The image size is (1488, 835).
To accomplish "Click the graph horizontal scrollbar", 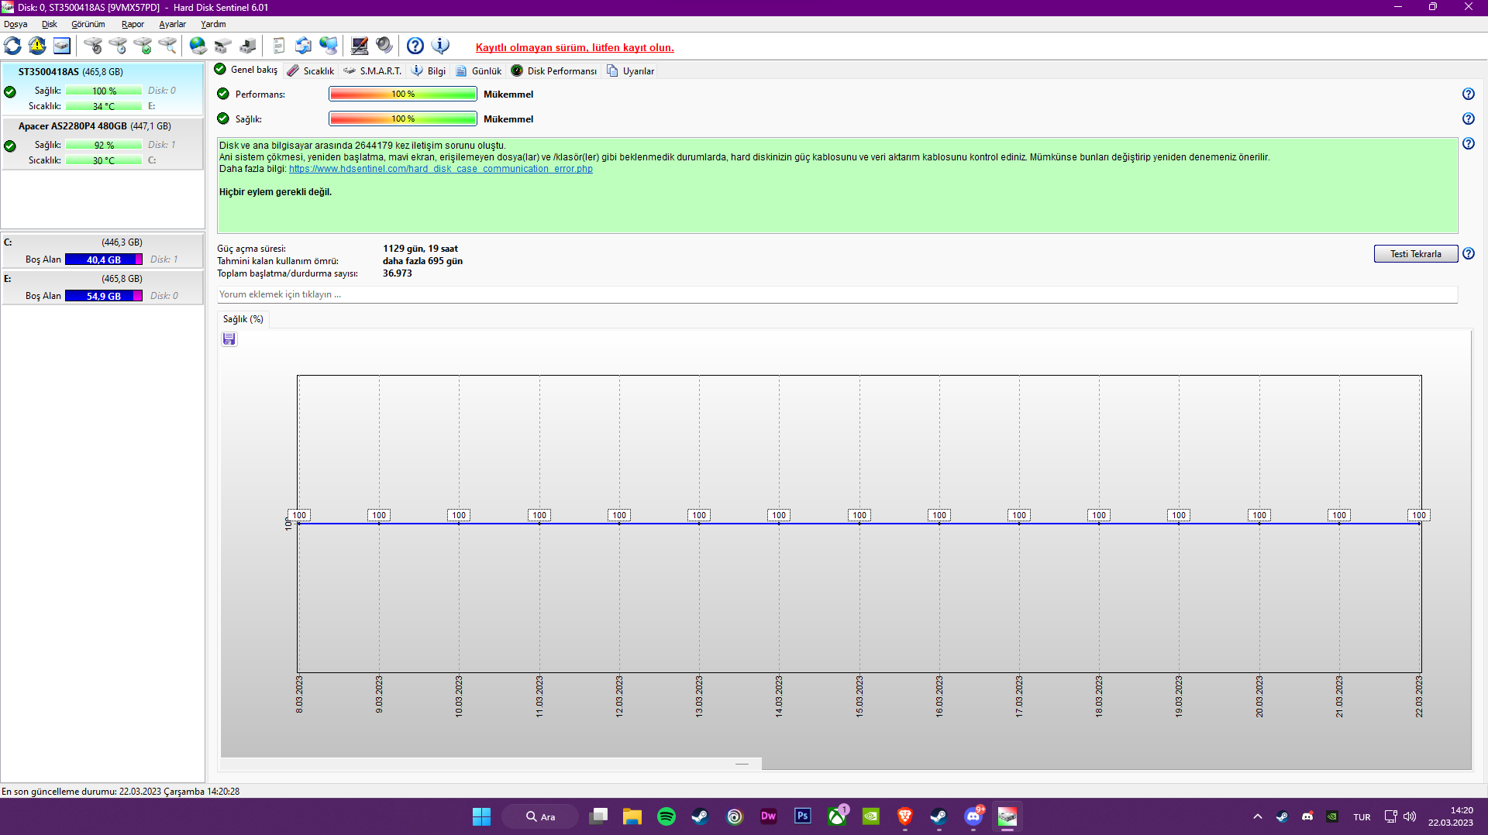I will point(742,764).
